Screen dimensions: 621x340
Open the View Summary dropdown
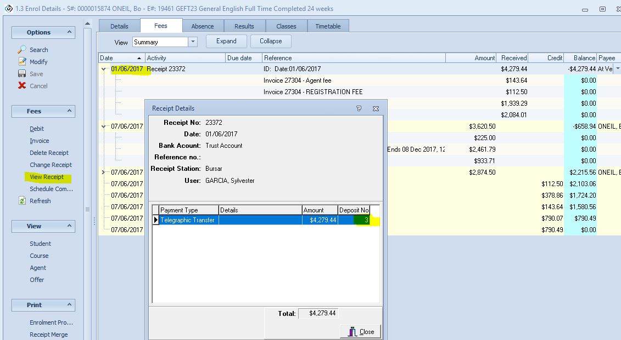[193, 42]
